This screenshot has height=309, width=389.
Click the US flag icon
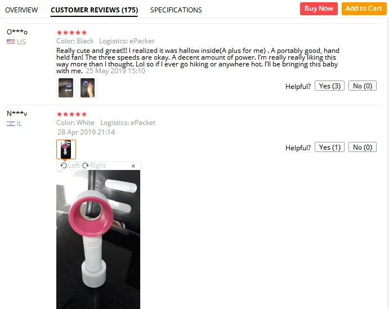pyautogui.click(x=11, y=42)
